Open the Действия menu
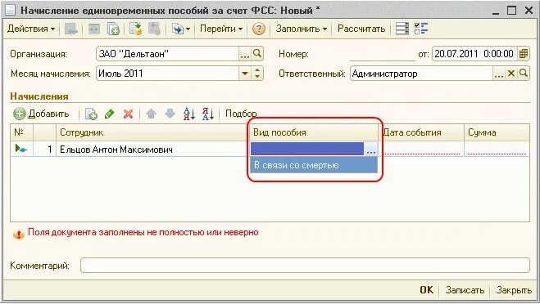 point(31,29)
